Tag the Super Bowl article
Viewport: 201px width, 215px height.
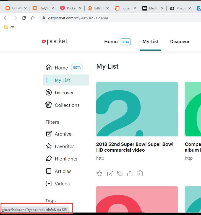click(x=120, y=173)
